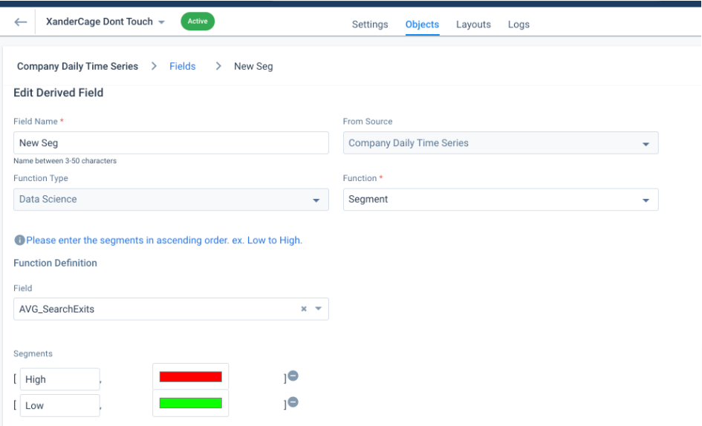Viewport: 702px width, 426px height.
Task: Click the info icon beside the segments notice
Action: 19,240
